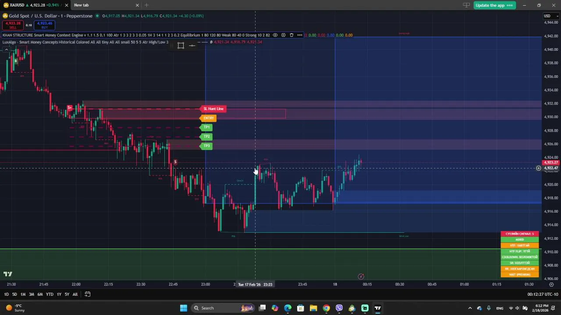Select the 3M time range

pos(32,294)
